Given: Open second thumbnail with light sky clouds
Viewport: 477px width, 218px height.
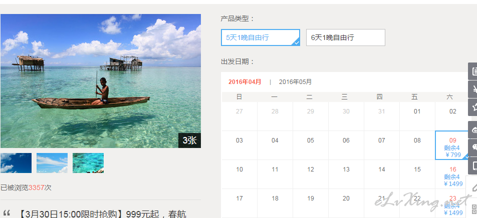Looking at the screenshot, I should point(52,163).
